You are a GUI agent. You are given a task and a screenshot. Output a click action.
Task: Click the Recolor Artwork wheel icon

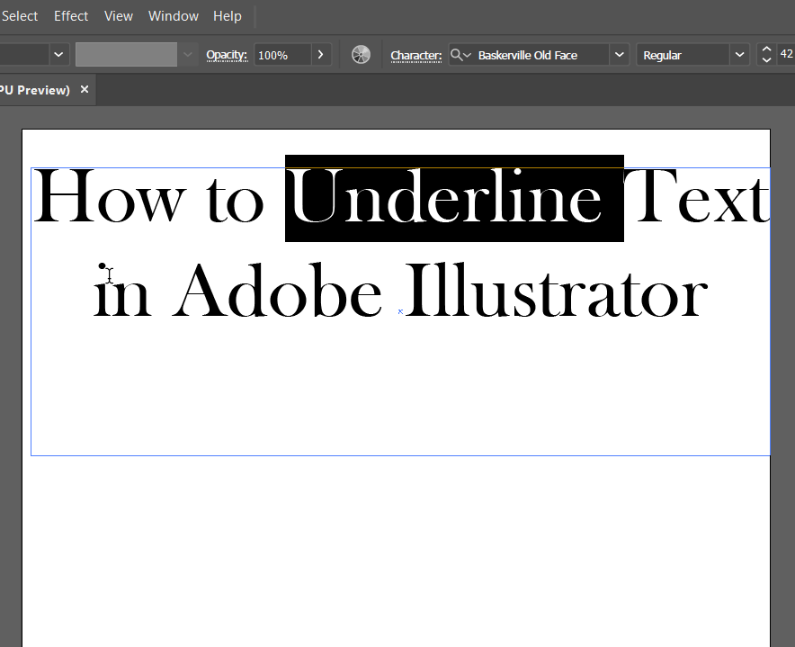click(361, 54)
